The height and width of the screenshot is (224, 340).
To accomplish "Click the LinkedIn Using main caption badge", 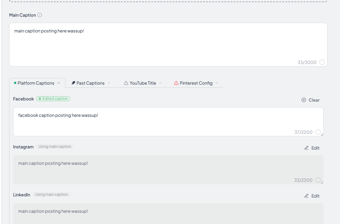I will click(x=51, y=195).
